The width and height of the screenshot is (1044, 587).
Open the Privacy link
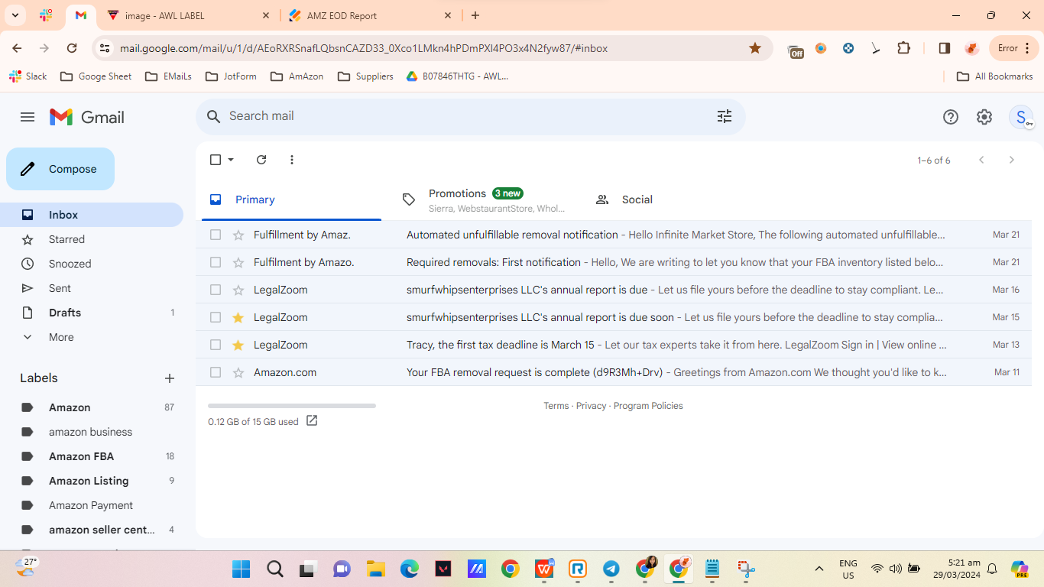[591, 406]
